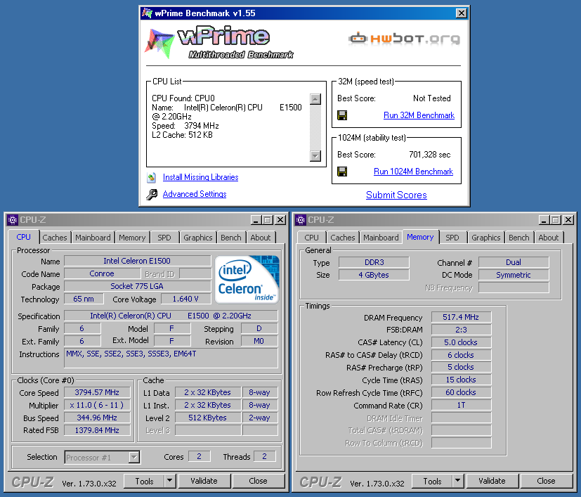Click Submit Scores link
The image size is (581, 497).
(396, 195)
